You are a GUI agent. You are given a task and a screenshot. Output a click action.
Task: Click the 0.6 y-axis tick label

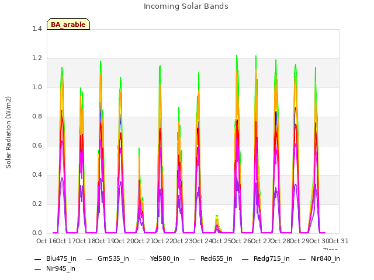pyautogui.click(x=37, y=145)
